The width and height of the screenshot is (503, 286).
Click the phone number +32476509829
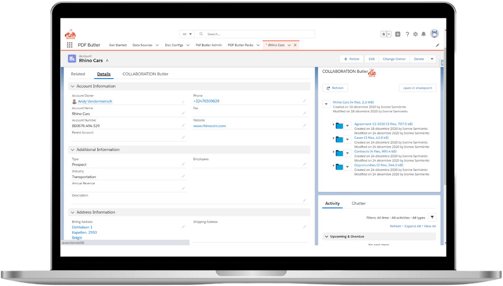click(x=206, y=101)
